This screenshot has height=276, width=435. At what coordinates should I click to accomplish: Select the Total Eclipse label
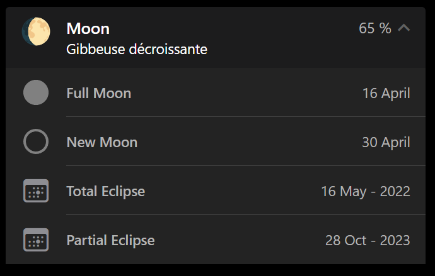tap(105, 191)
